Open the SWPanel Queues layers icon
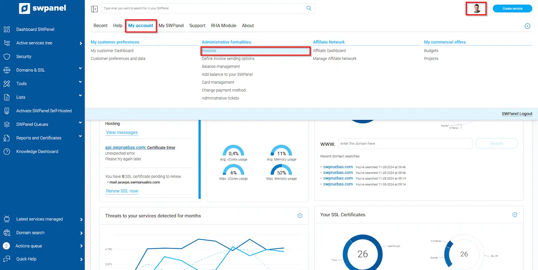Viewport: 538px width, 270px height. [x=7, y=124]
